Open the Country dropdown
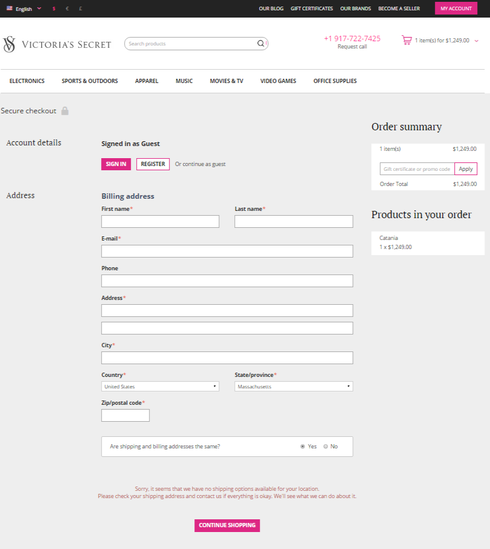The width and height of the screenshot is (490, 549). pyautogui.click(x=161, y=387)
